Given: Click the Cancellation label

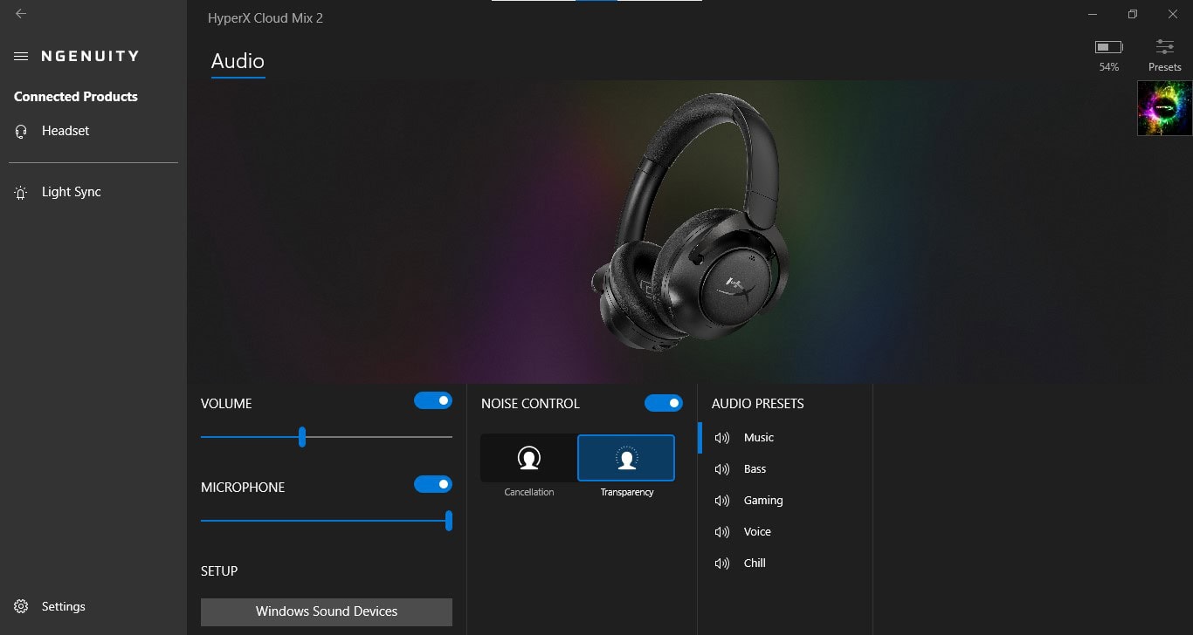Looking at the screenshot, I should click(529, 492).
